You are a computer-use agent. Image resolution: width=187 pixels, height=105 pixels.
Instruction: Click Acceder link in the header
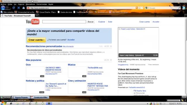pyautogui.click(x=156, y=22)
